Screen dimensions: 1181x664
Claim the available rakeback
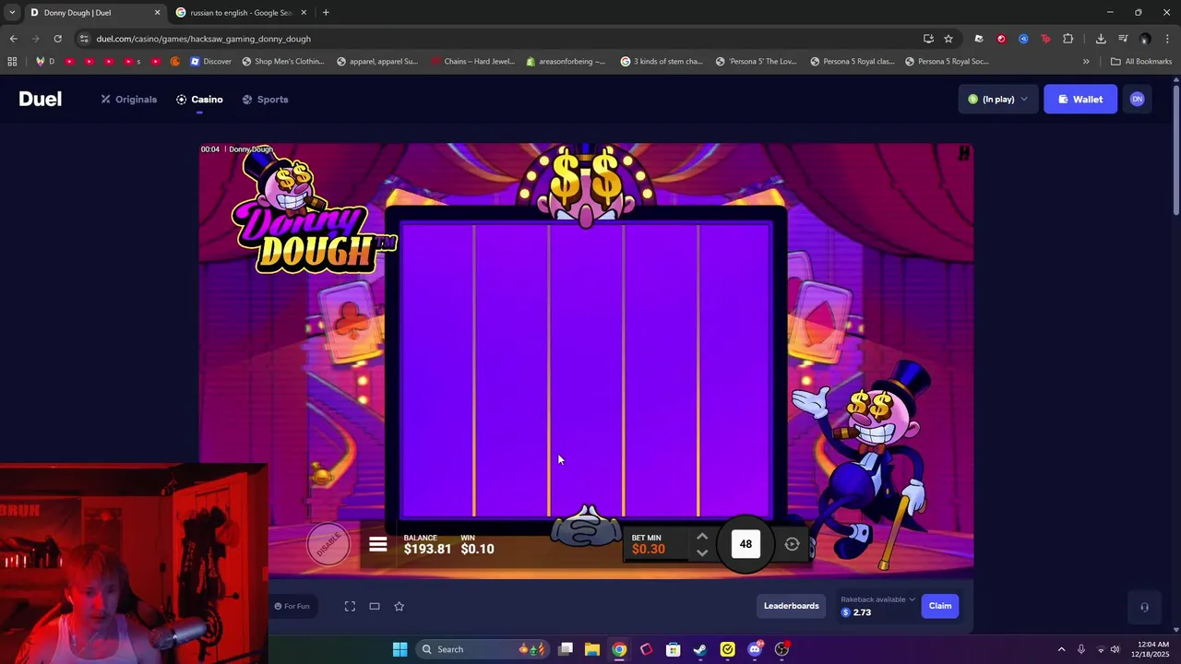coord(940,606)
